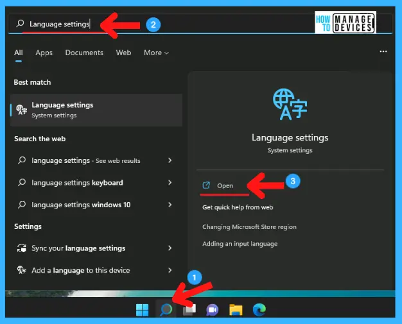The image size is (402, 324).
Task: Open the Language settings best match
Action: pyautogui.click(x=96, y=110)
